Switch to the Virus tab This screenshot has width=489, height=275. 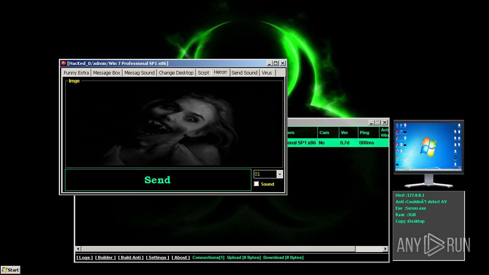[267, 73]
